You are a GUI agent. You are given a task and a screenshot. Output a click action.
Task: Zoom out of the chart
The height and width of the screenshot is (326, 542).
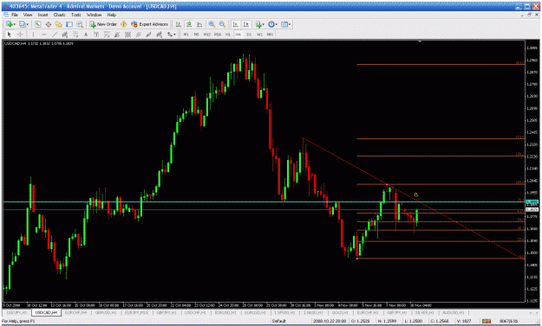pyautogui.click(x=222, y=24)
